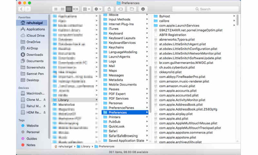Select the Notes tag
258x155 pixels.
click(x=32, y=145)
